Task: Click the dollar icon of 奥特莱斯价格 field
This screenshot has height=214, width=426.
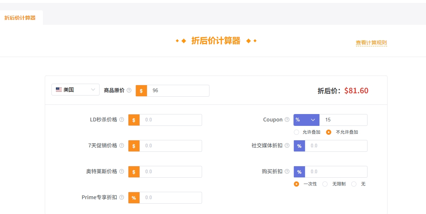Action: [x=134, y=172]
